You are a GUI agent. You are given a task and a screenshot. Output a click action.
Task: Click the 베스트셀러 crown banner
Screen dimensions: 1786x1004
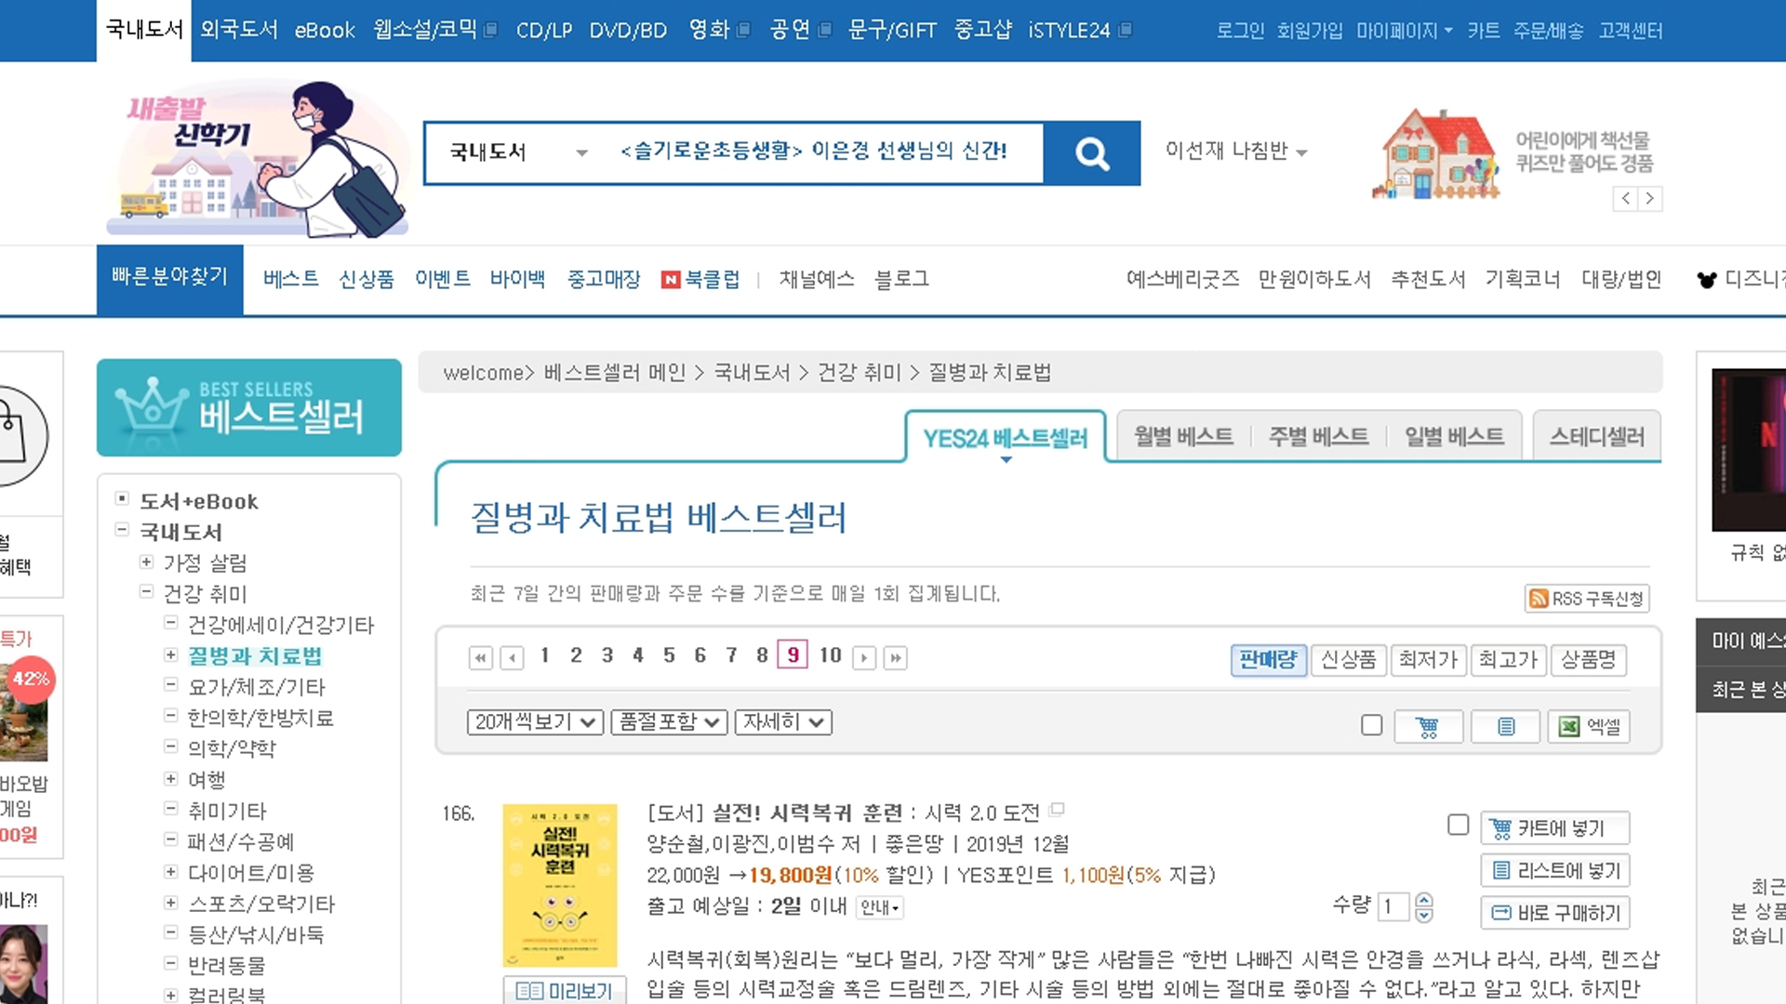(x=249, y=407)
